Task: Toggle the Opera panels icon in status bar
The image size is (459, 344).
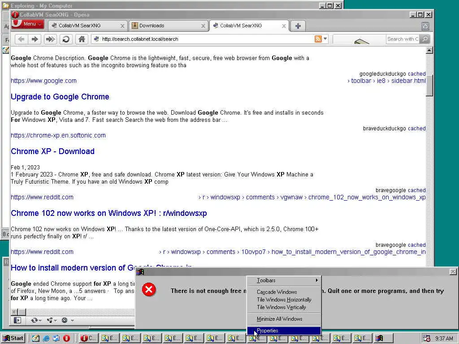Action: [17, 321]
